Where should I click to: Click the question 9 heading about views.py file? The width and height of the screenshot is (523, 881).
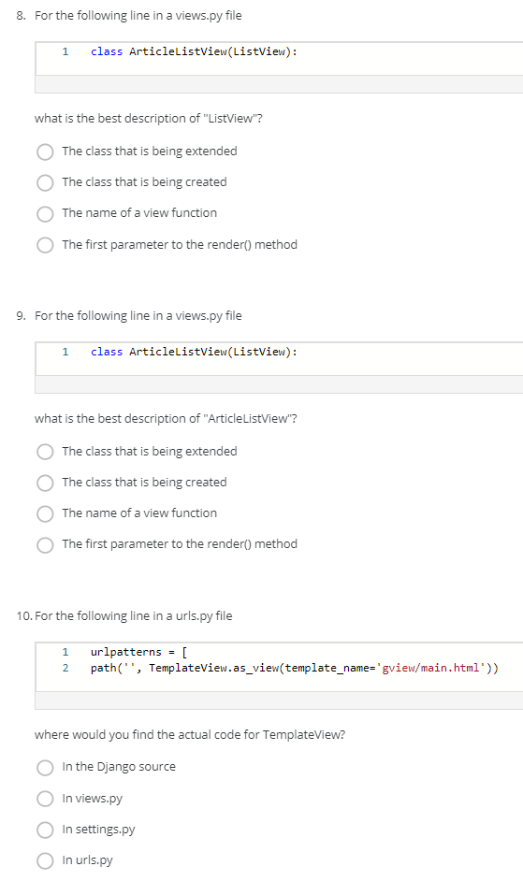pyautogui.click(x=138, y=316)
